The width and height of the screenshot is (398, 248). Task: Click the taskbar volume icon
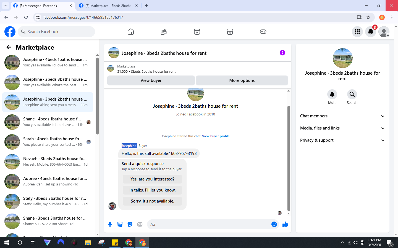355,242
